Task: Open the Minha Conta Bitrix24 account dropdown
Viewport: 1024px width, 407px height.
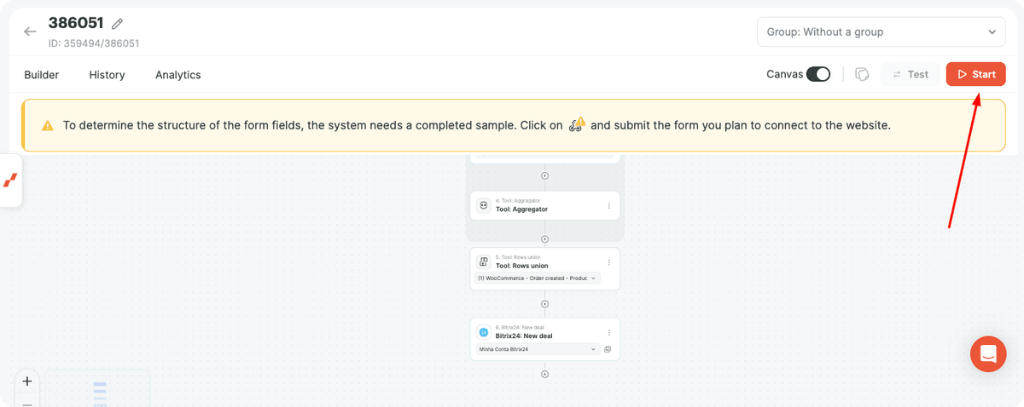Action: point(538,349)
